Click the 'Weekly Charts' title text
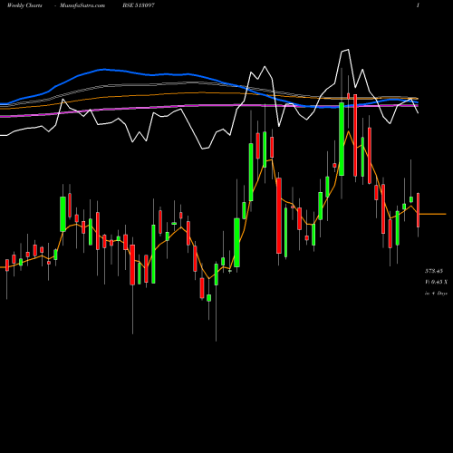The height and width of the screenshot is (453, 453). 24,5
